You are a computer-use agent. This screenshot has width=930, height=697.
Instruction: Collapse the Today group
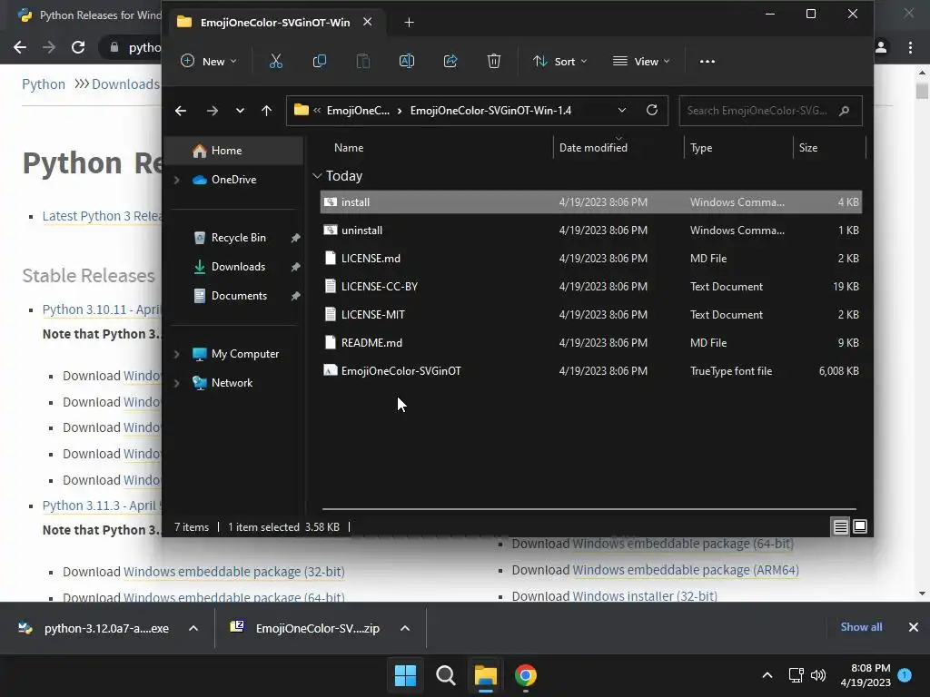pyautogui.click(x=317, y=176)
